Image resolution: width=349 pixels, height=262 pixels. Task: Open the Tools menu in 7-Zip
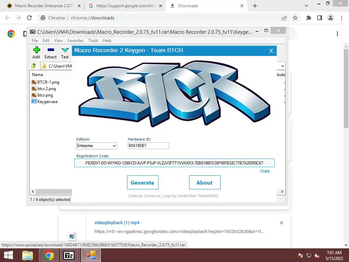pyautogui.click(x=93, y=41)
